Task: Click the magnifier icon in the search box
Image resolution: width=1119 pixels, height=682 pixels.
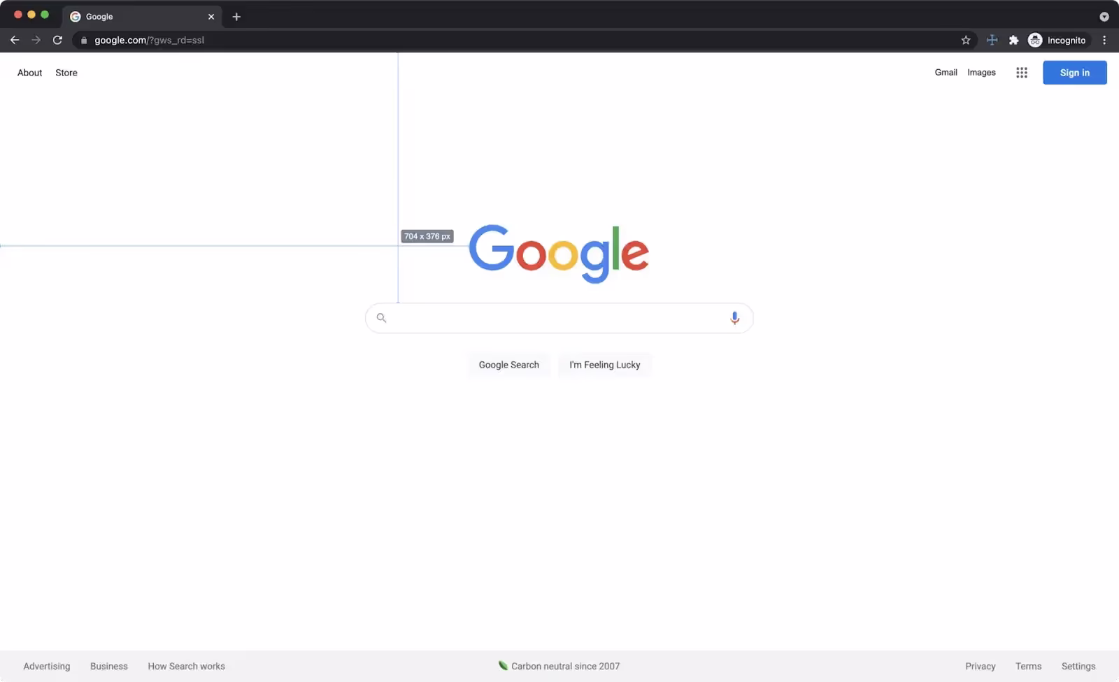Action: click(x=381, y=318)
